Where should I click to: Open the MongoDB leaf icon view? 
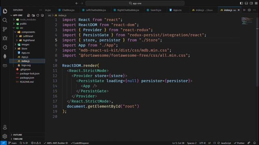(x=5, y=56)
